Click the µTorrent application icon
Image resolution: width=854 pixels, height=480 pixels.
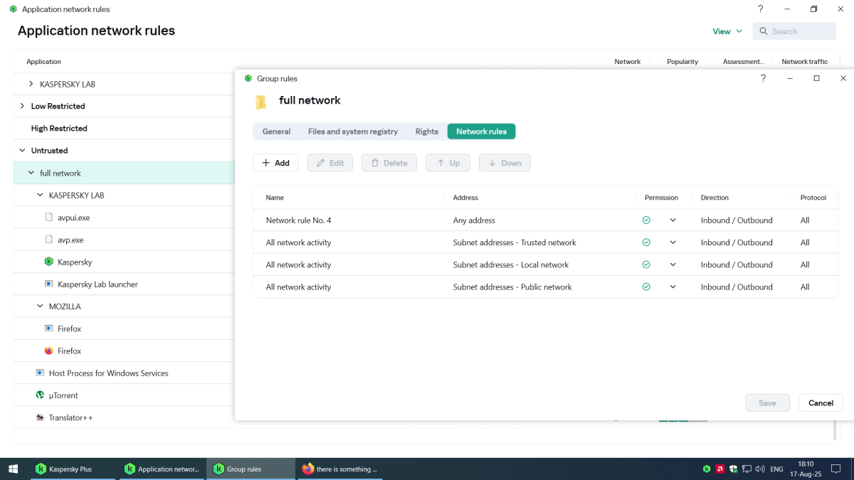(41, 395)
